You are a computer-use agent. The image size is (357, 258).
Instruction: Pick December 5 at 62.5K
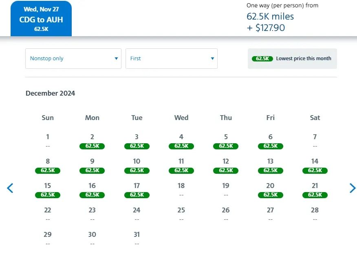click(226, 142)
